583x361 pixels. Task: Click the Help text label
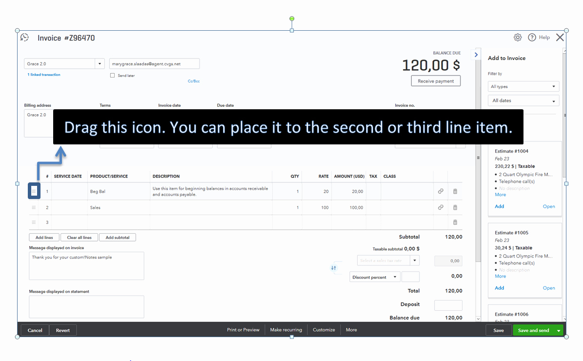(544, 37)
